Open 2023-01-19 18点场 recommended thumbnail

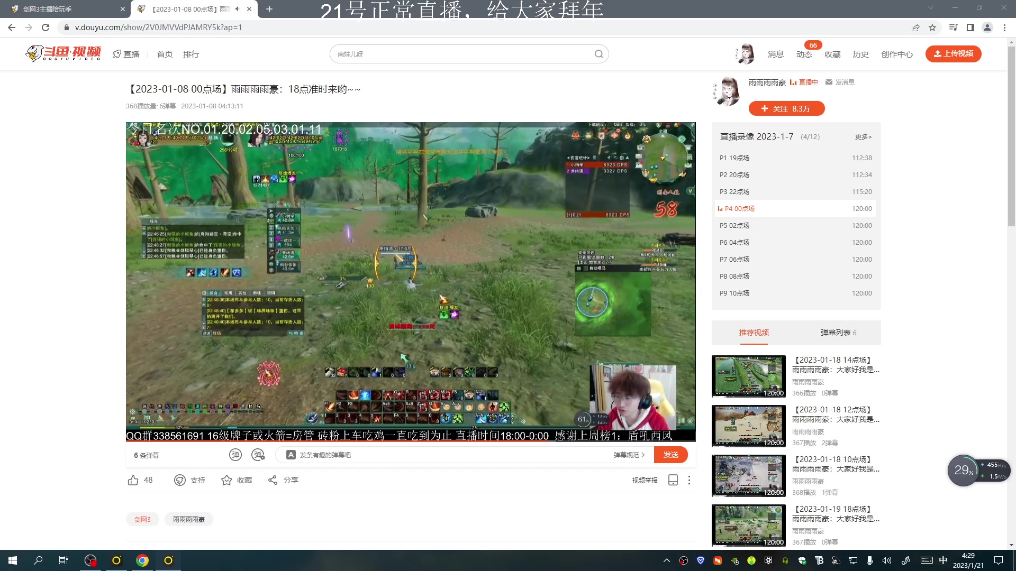click(749, 525)
